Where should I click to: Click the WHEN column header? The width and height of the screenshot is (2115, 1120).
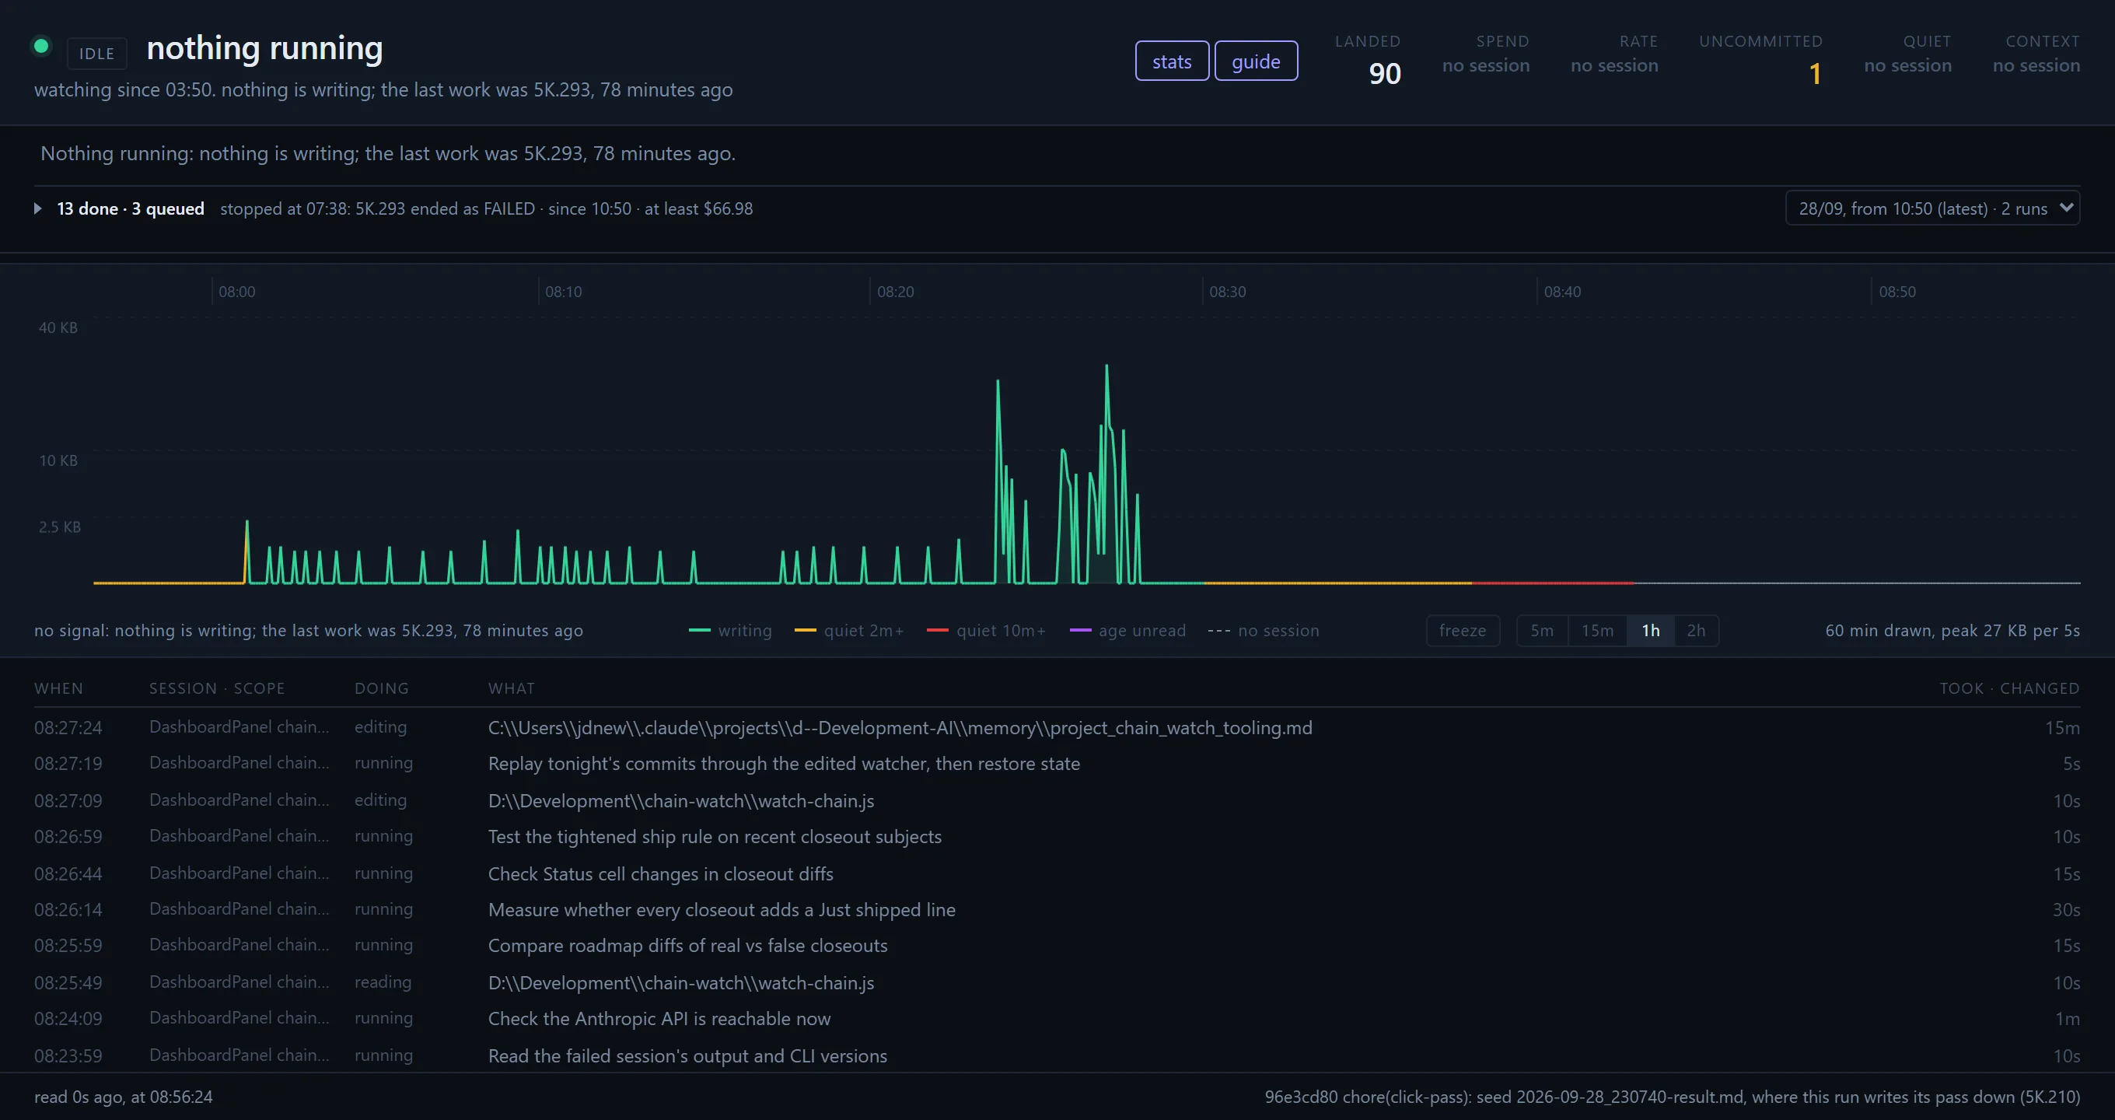(58, 688)
